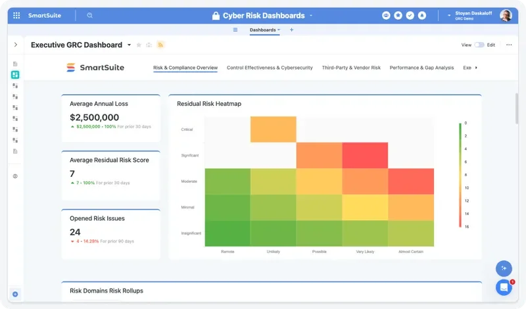Click the blue plus button at sidebar bottom
This screenshot has width=526, height=309.
pos(15,295)
